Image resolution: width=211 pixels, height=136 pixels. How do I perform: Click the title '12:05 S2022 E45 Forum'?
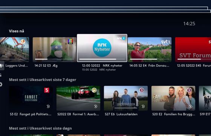pyautogui.click(x=194, y=66)
